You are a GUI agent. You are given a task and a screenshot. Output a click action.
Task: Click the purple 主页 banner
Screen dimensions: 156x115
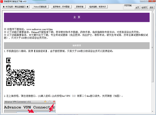pos(77,17)
